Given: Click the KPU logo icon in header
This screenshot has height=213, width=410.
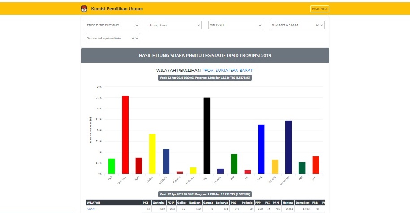Looking at the screenshot, I should 84,9.
